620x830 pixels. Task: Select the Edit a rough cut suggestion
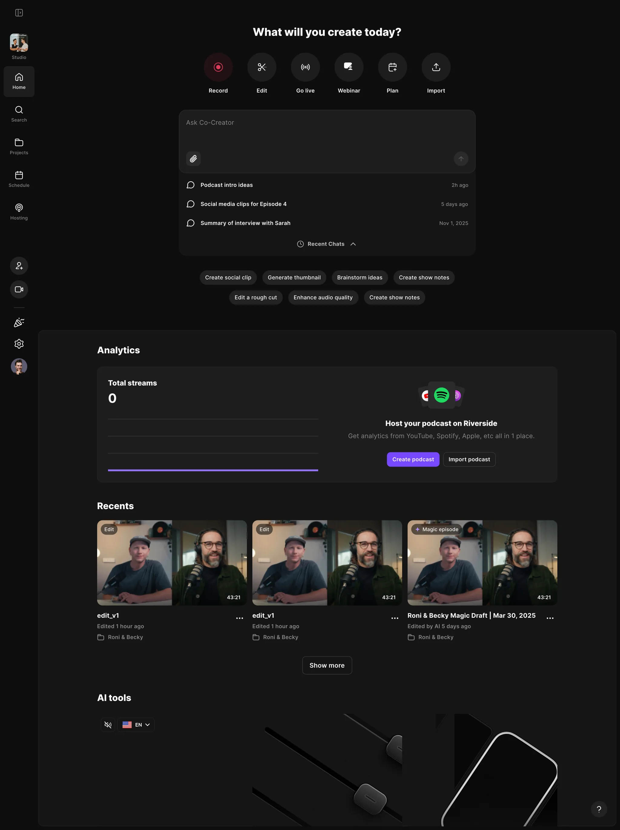(x=256, y=298)
